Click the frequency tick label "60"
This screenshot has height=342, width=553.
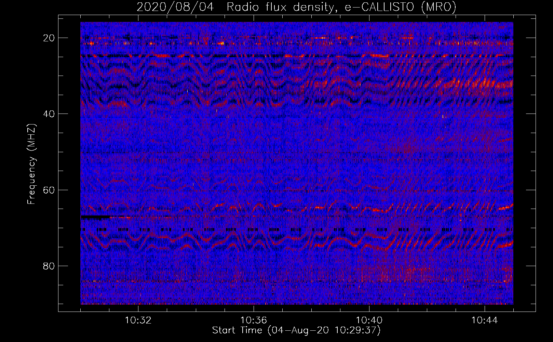(x=49, y=190)
